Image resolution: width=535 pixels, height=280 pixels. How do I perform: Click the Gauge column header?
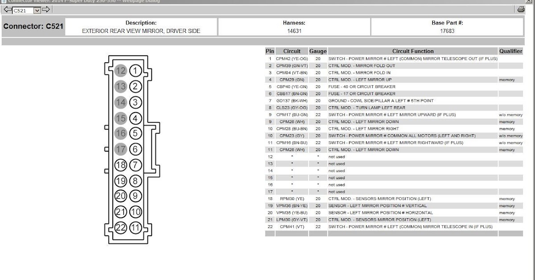[x=318, y=52]
